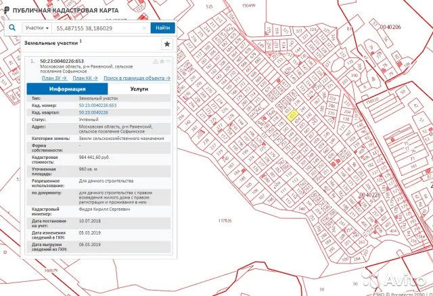The width and height of the screenshot is (433, 296).
Task: Switch to the Услуги tab
Action: [x=139, y=89]
